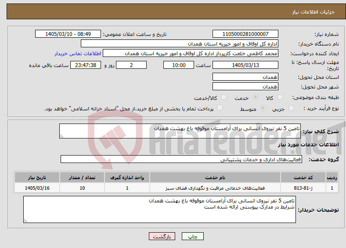Toggle the اسناد خزانه اسلامی payment checkbox
346x248 pixels.
click(x=220, y=108)
